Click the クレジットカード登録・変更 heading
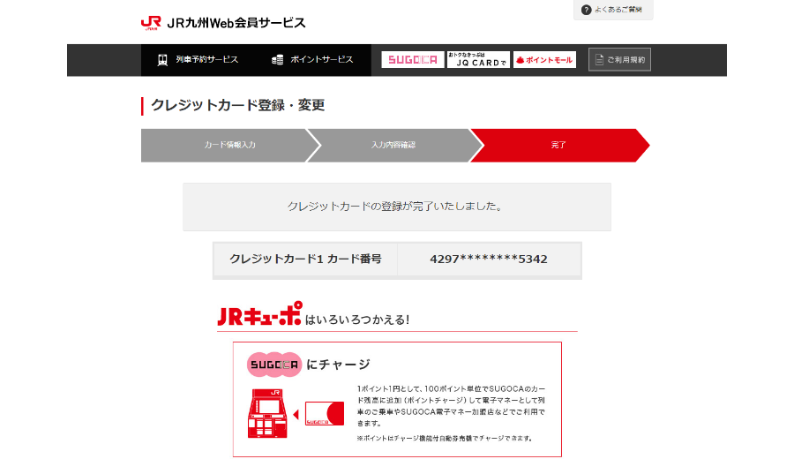This screenshot has height=459, width=794. [237, 105]
